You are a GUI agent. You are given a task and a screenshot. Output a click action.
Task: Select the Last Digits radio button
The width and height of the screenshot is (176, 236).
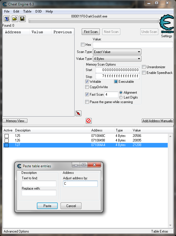click(121, 97)
